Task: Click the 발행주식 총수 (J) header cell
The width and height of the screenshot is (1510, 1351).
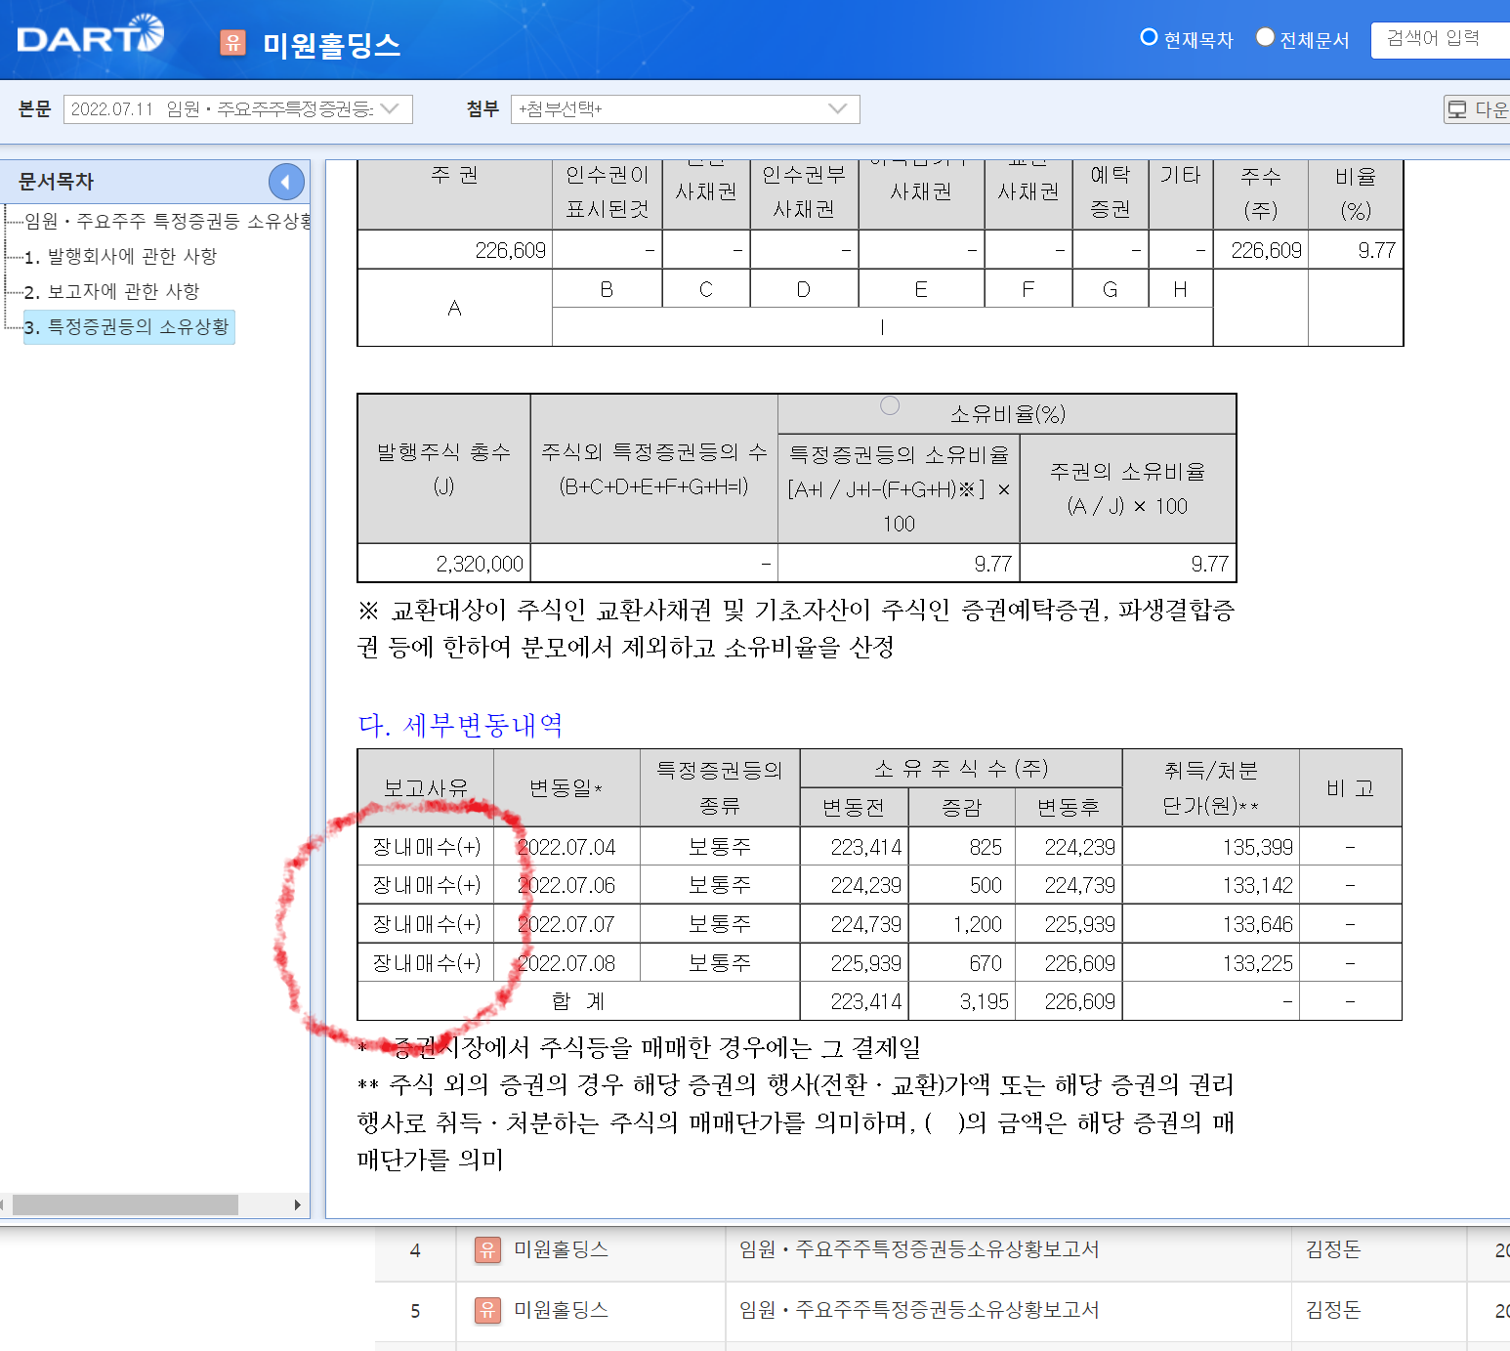Action: [x=443, y=469]
